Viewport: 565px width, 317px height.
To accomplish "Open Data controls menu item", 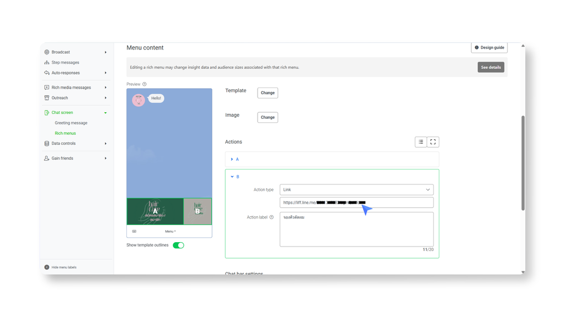I will pos(63,144).
